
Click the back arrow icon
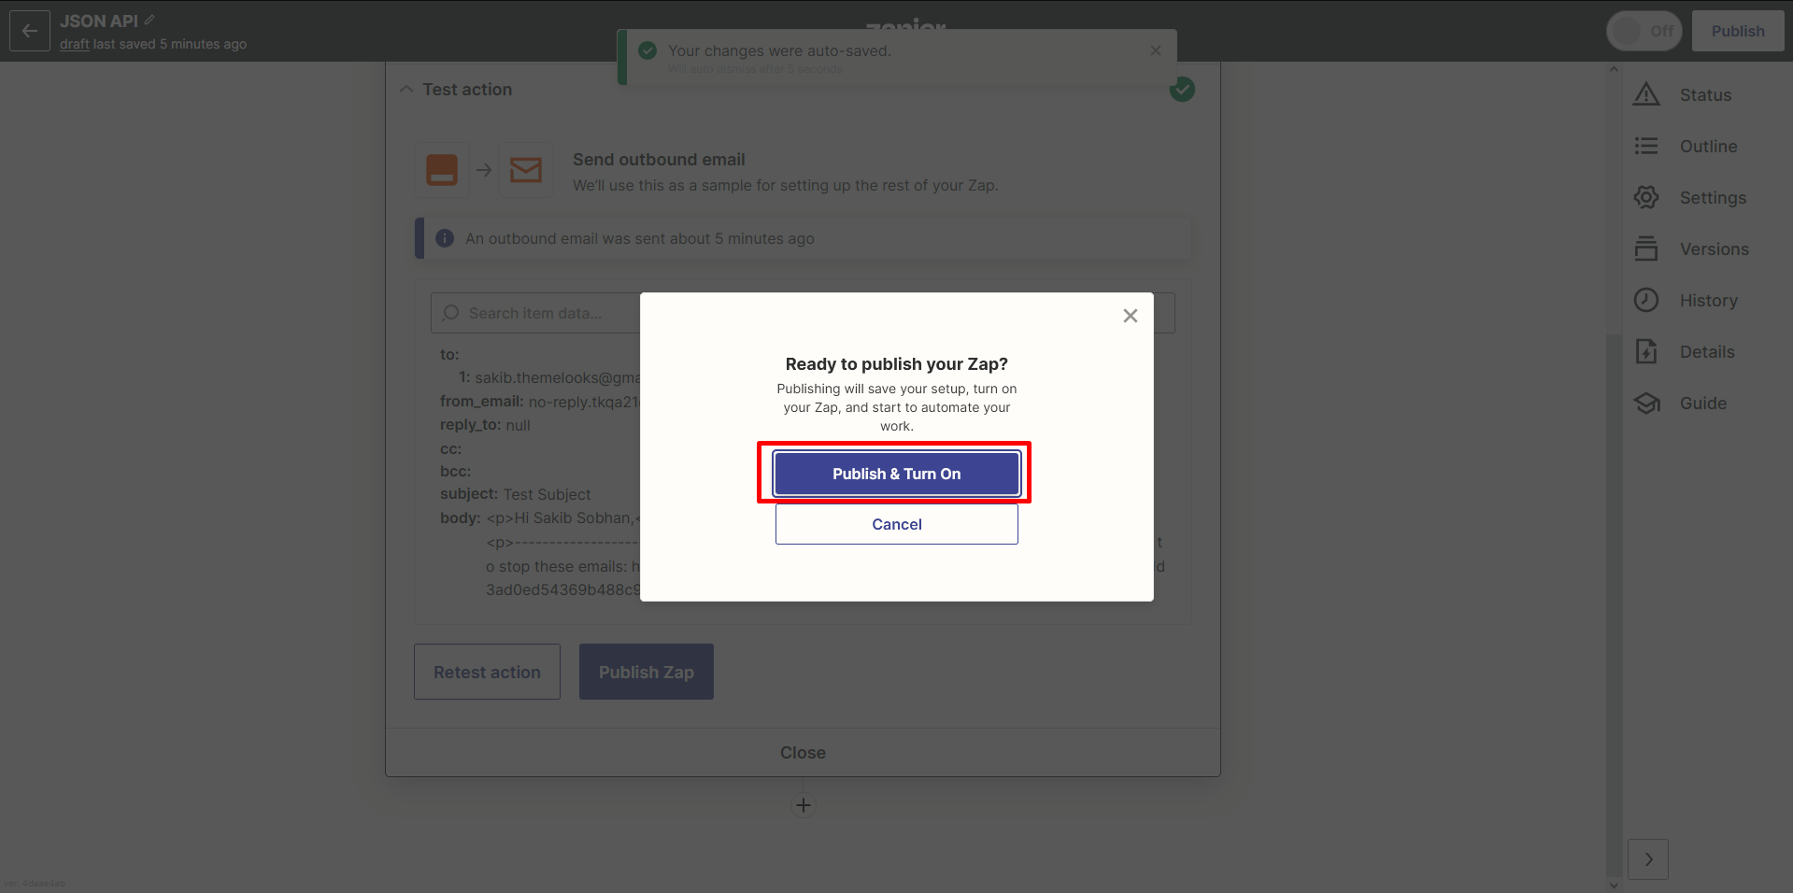[x=30, y=31]
